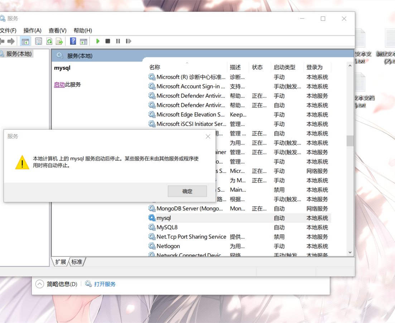Select 服务(本地) in the left tree
The image size is (395, 323).
coord(16,54)
